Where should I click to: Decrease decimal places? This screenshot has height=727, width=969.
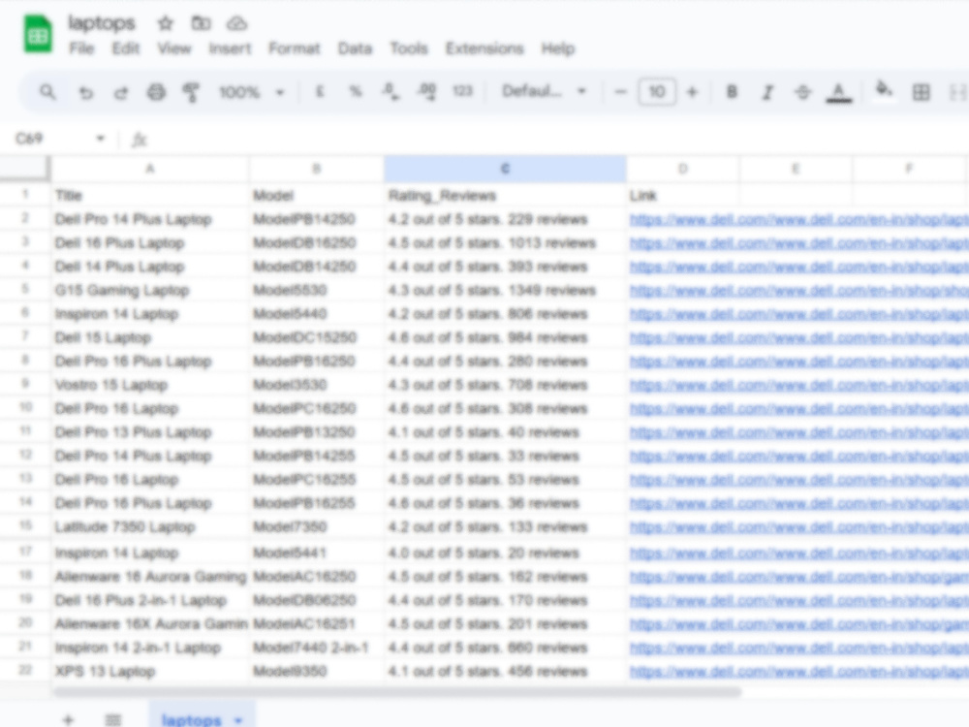tap(391, 91)
